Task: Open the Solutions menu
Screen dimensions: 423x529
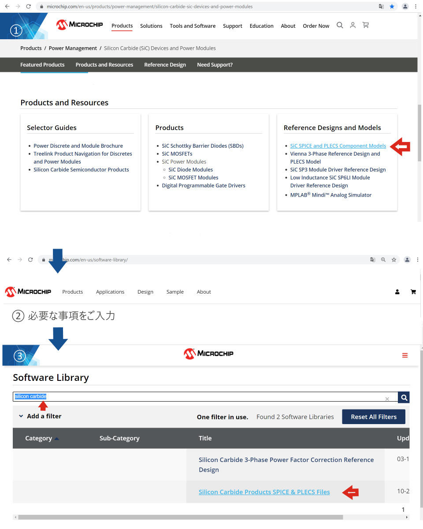Action: coord(151,26)
